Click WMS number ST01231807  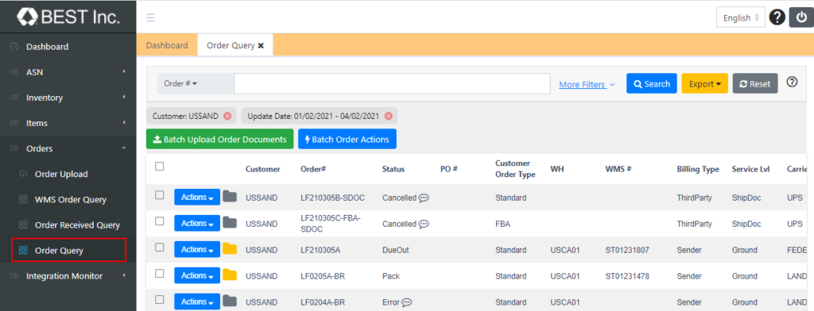(x=627, y=250)
